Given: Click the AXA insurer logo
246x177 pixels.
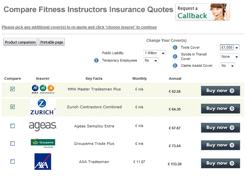Looking at the screenshot, I should [x=43, y=161].
